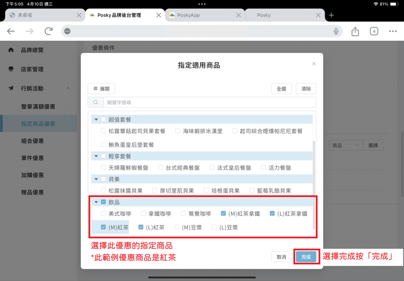Check the 鮪魚蛋皇后堡套餐 checkbox
Image resolution: width=404 pixels, height=281 pixels.
(x=103, y=144)
